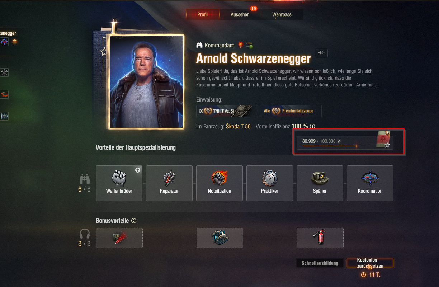Open the Koordination perk tile
Screen dimensions: 439x287
[x=370, y=183]
